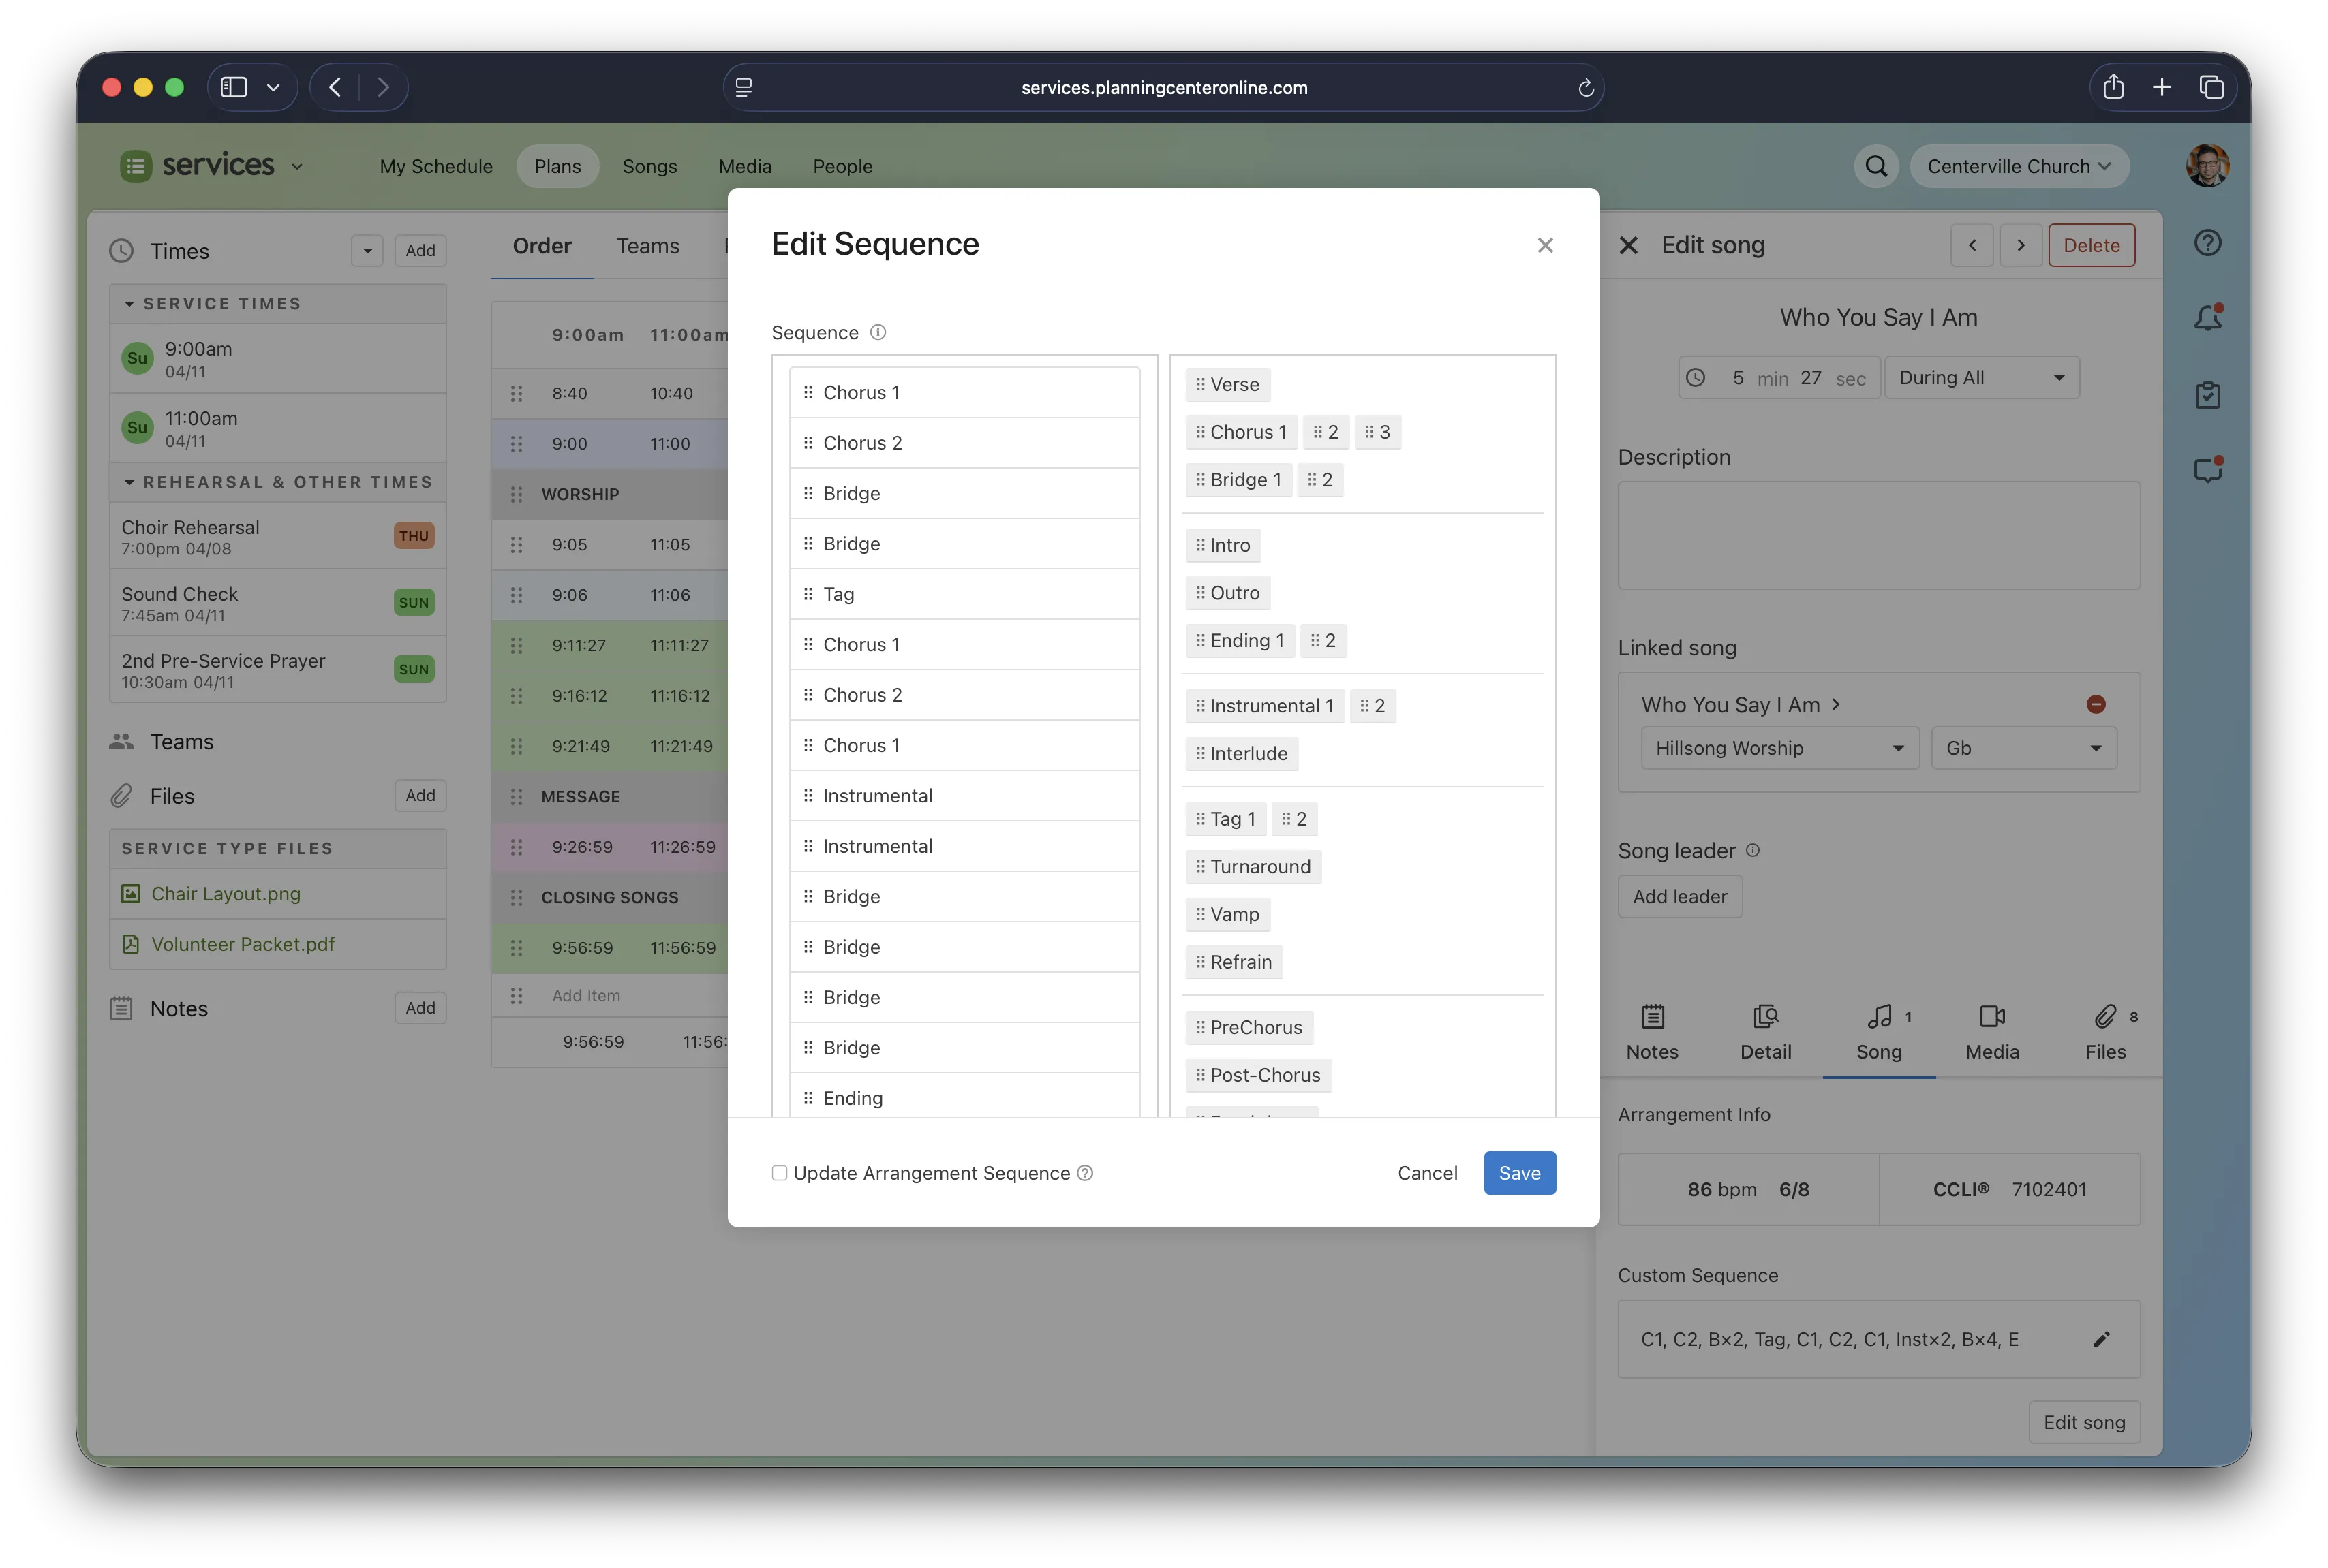
Task: Click the Sequence info icon
Action: tap(877, 332)
